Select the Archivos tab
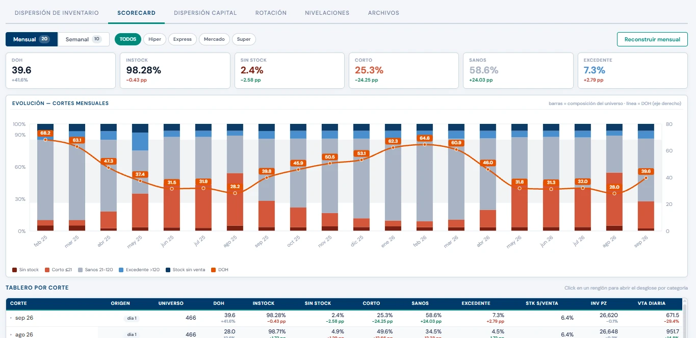The image size is (696, 338). tap(383, 13)
